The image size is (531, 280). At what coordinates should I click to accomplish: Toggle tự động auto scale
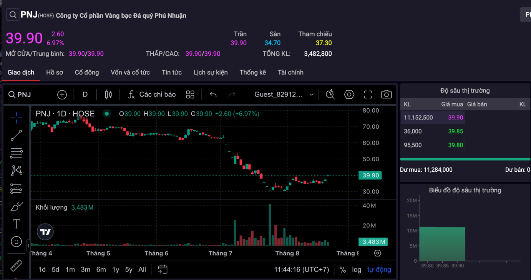pyautogui.click(x=379, y=270)
